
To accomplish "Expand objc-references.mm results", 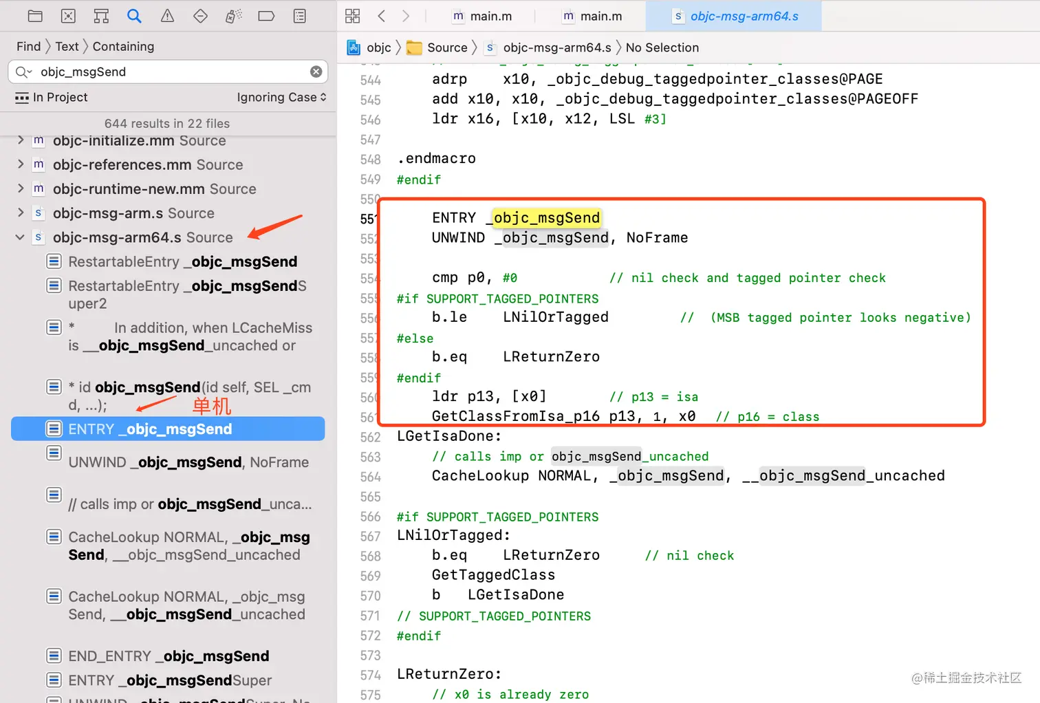I will coord(20,164).
